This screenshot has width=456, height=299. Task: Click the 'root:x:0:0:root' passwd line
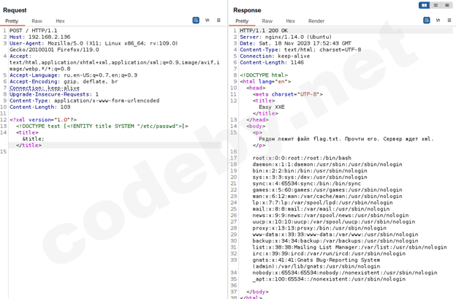(302, 158)
